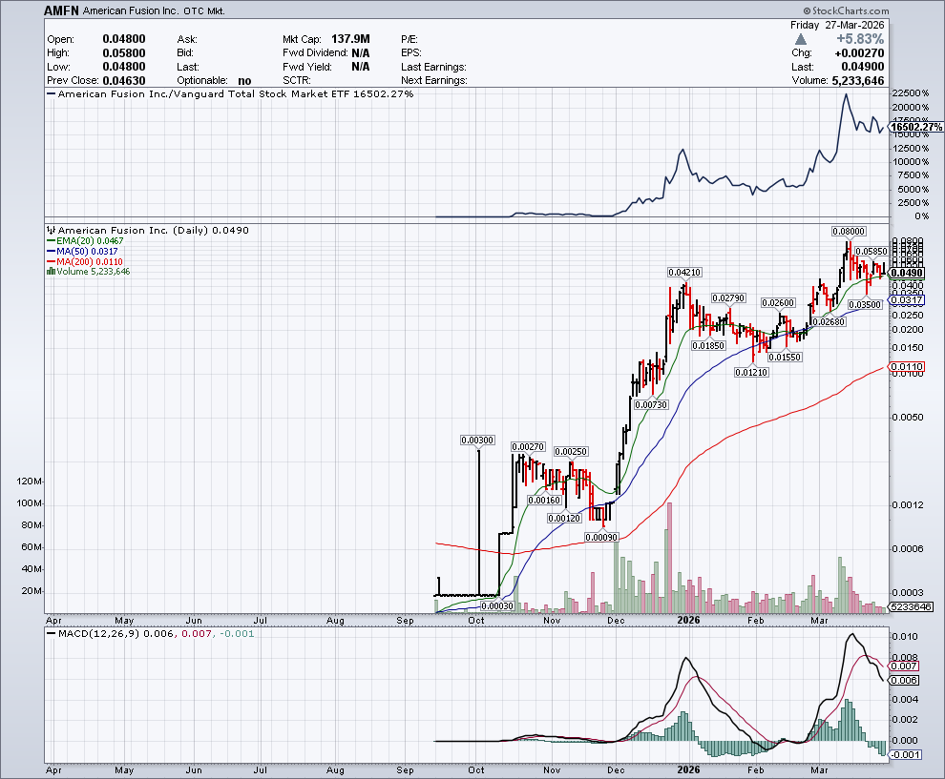Click the AMFN ticker symbol

click(61, 10)
